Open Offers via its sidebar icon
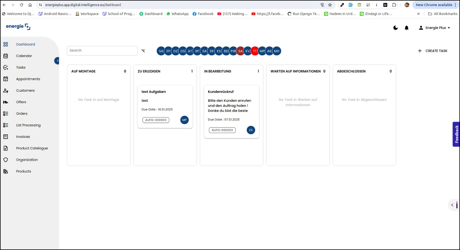 click(6, 102)
